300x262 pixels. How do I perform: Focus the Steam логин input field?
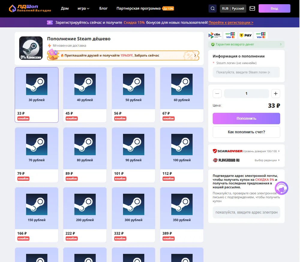[246, 72]
